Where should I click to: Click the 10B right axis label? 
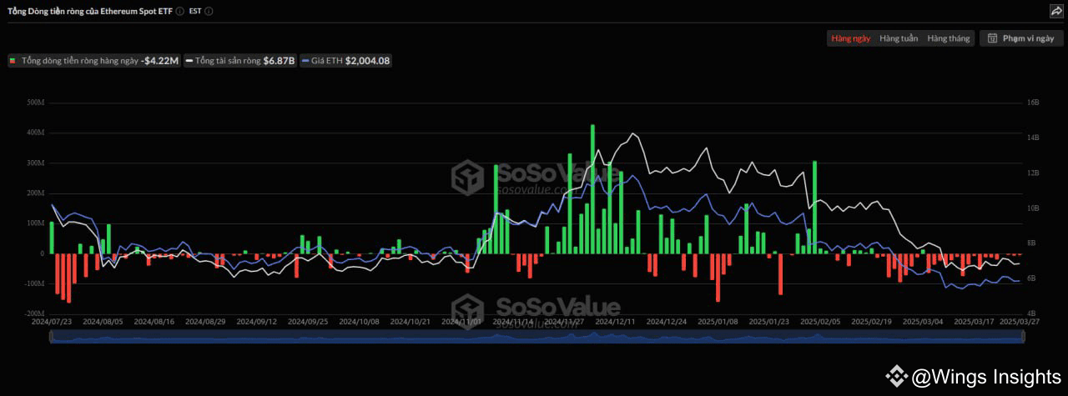pos(1033,208)
